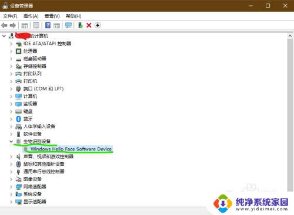Click the toolbar icon right of Help
This screenshot has height=215, width=294.
coord(56,25)
